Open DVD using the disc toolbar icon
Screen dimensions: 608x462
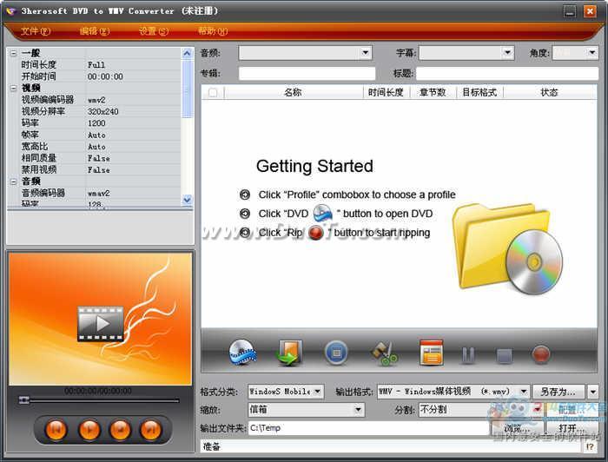(x=242, y=353)
